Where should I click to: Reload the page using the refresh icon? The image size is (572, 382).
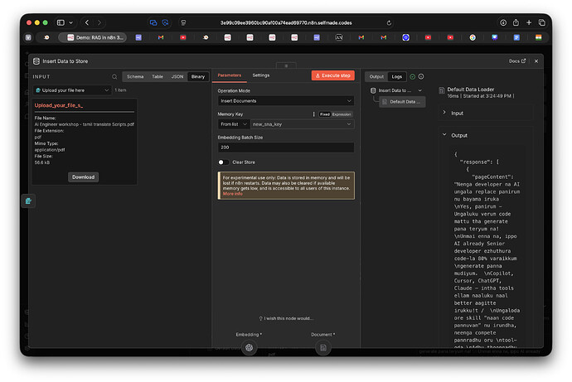(x=389, y=23)
